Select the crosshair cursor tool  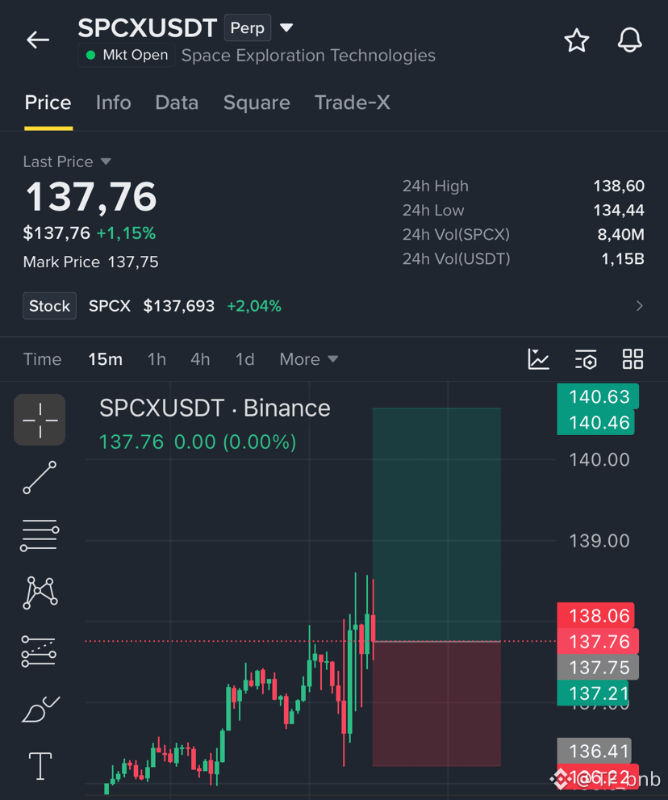click(40, 420)
